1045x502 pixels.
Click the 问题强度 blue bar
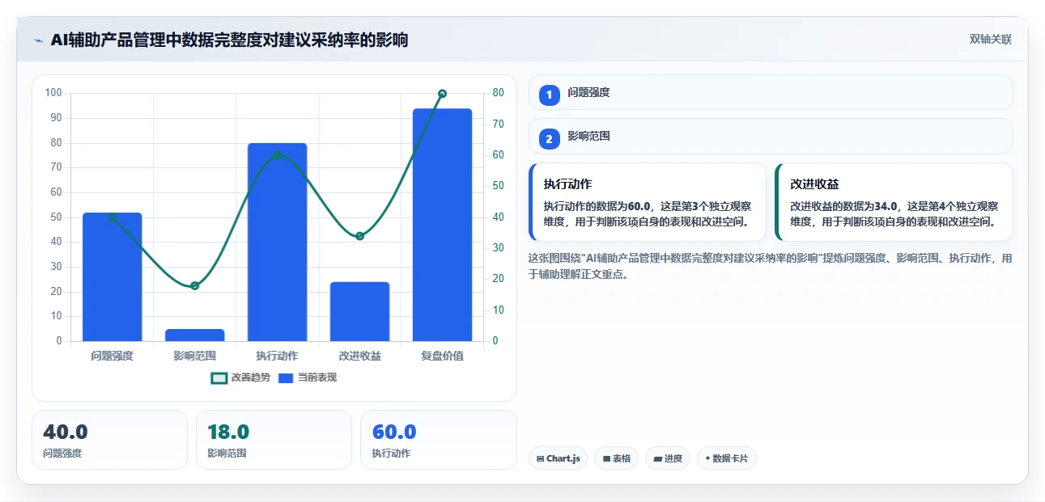[x=113, y=277]
